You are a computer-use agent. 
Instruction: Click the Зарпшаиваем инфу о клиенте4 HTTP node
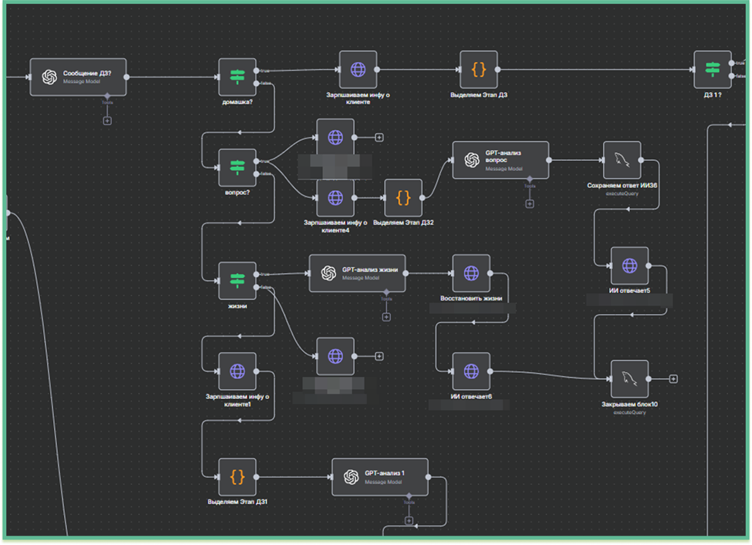click(335, 198)
